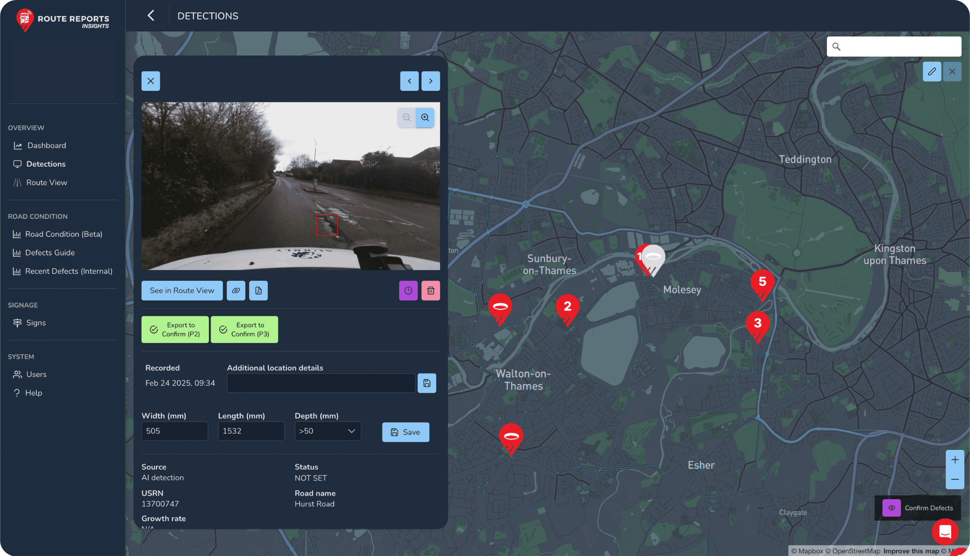Go to next detection arrow
The width and height of the screenshot is (970, 556).
click(x=431, y=81)
